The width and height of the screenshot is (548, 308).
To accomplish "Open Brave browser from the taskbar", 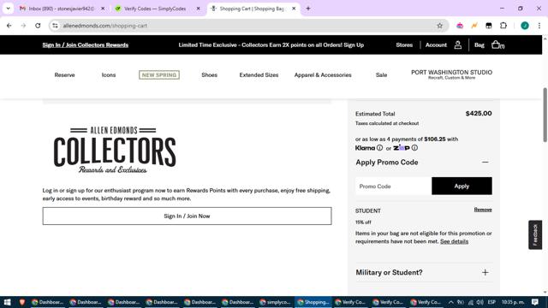I will click(22, 302).
